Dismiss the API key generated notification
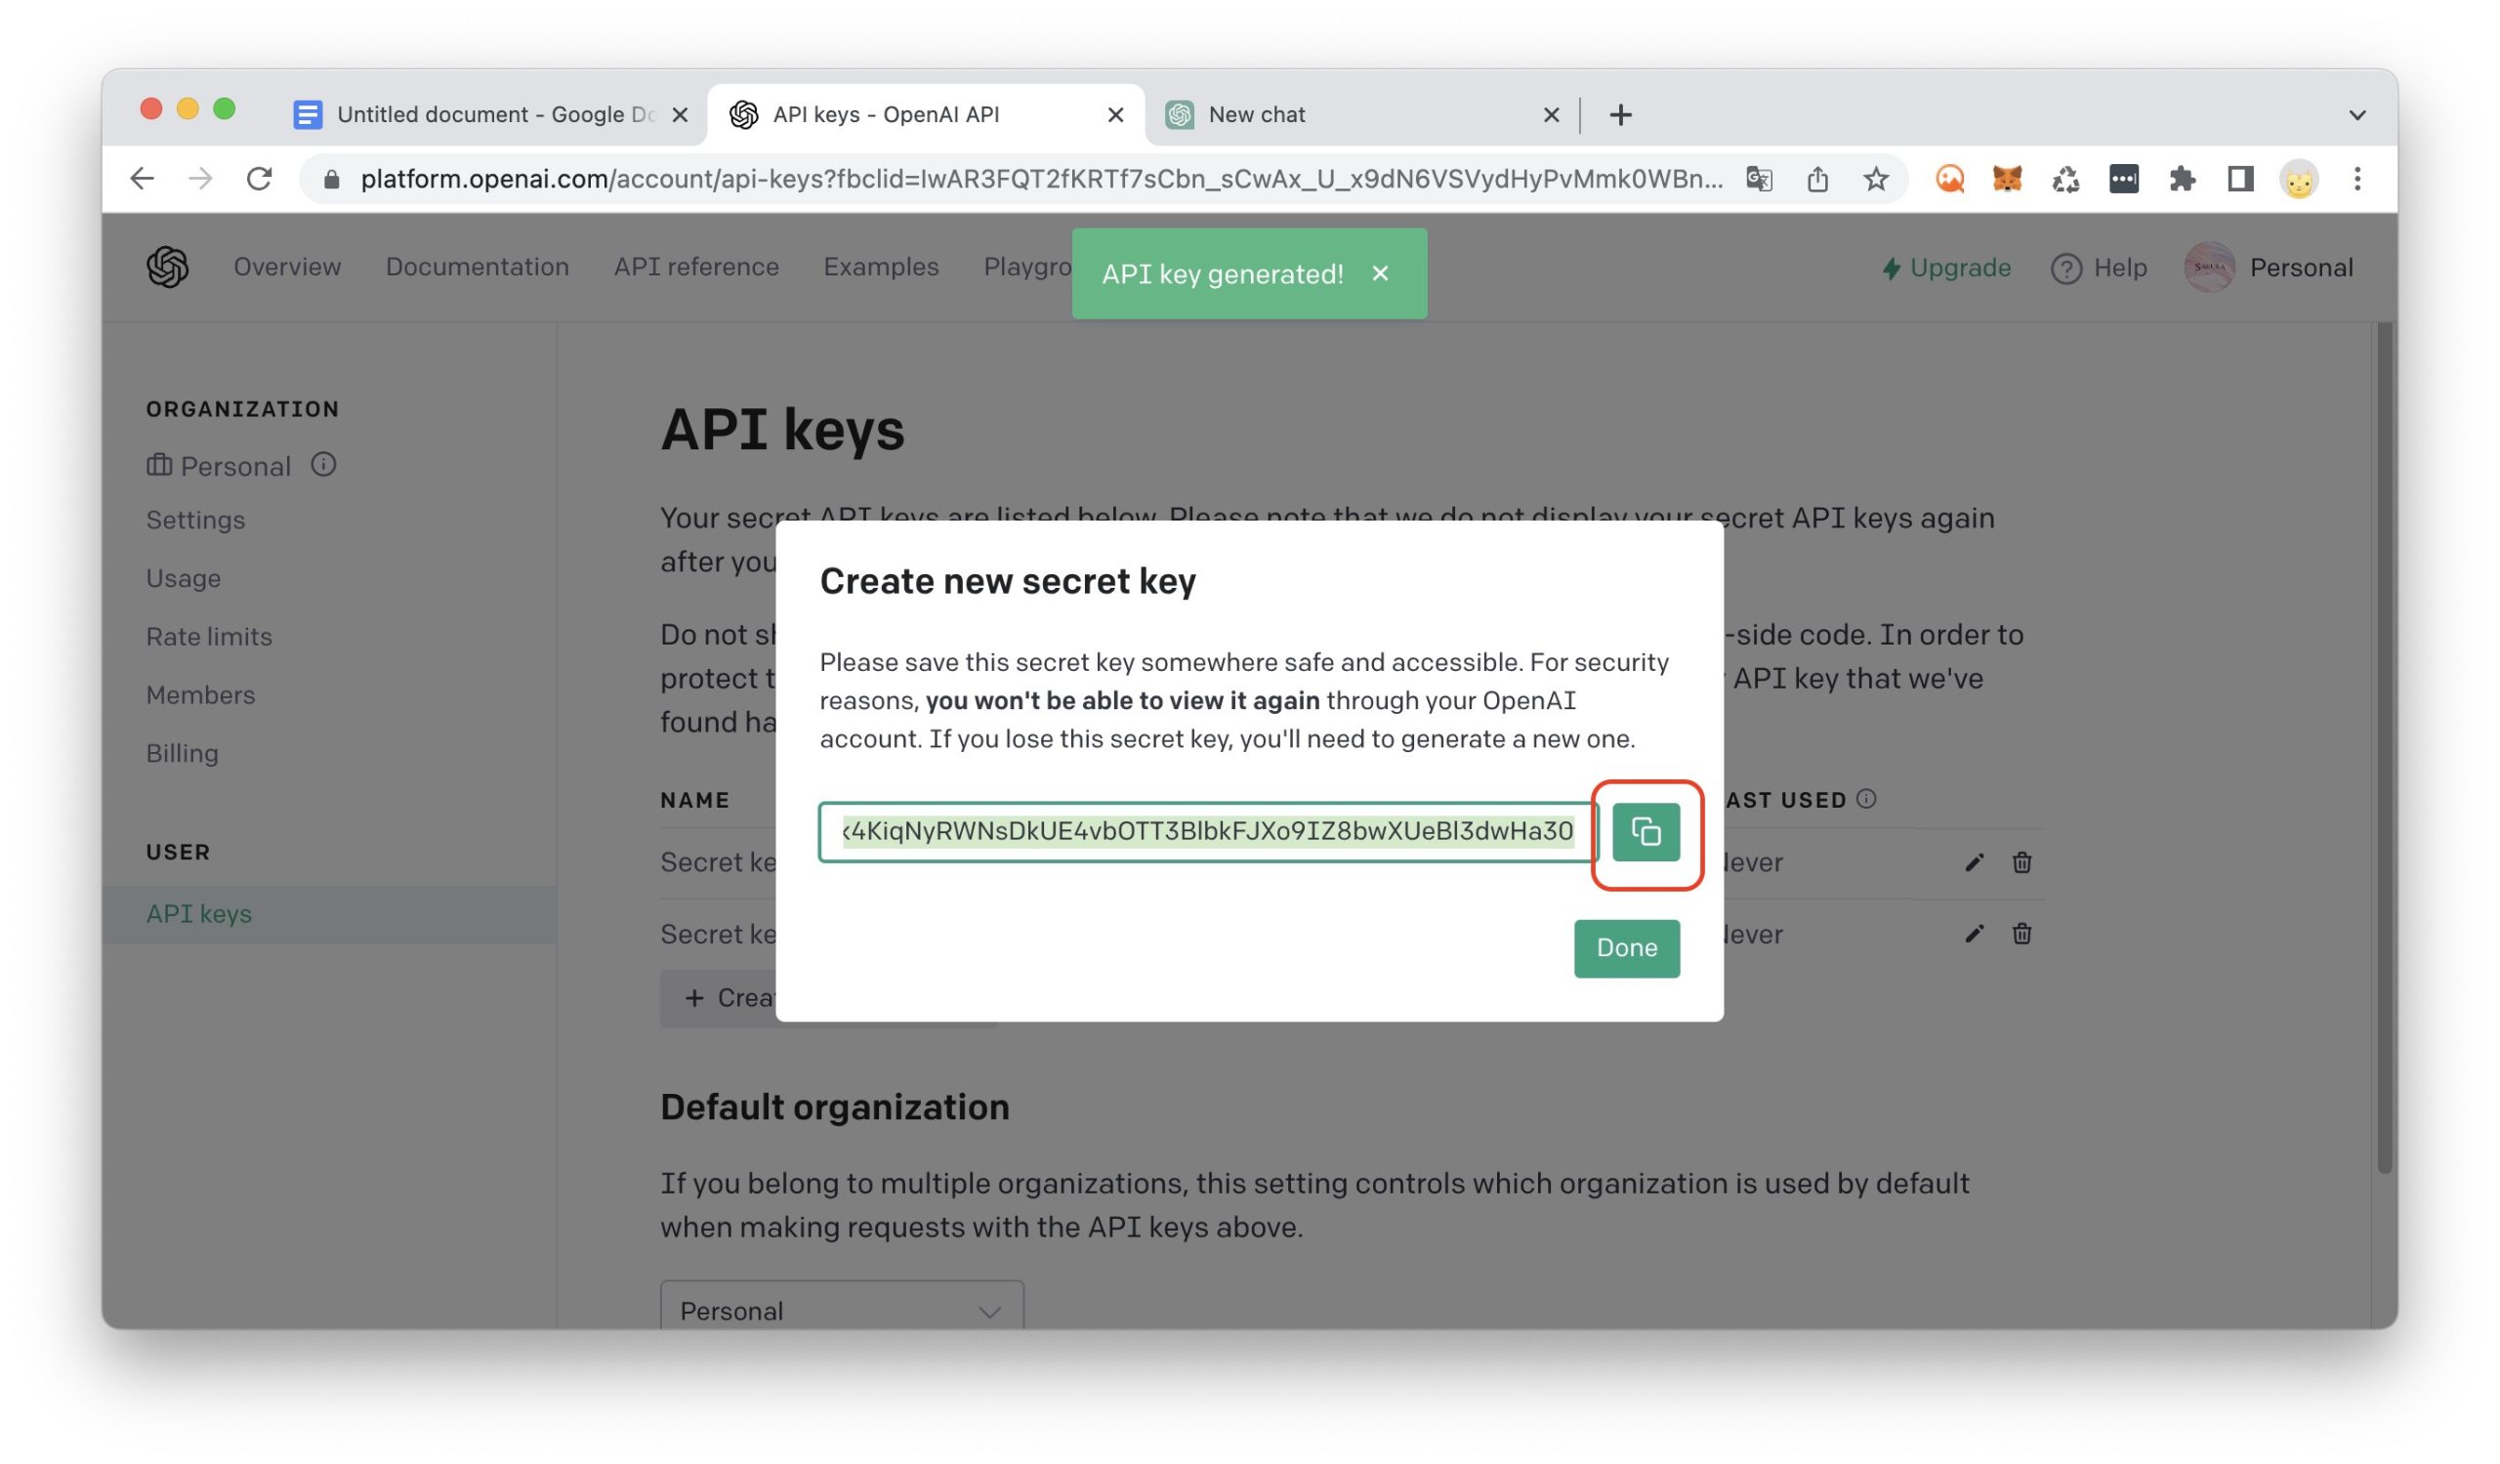The image size is (2500, 1464). coord(1380,273)
